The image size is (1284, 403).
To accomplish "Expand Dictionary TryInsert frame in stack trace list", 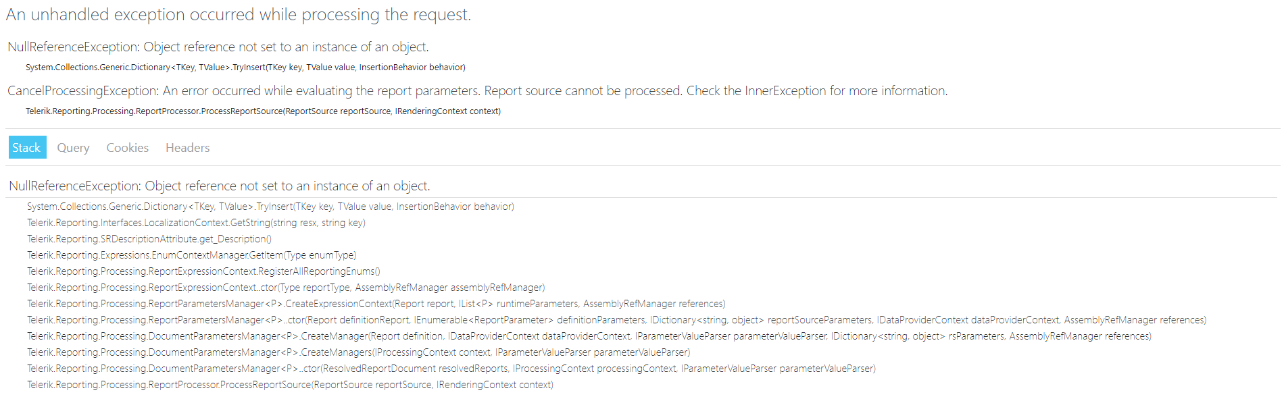I will [x=270, y=207].
